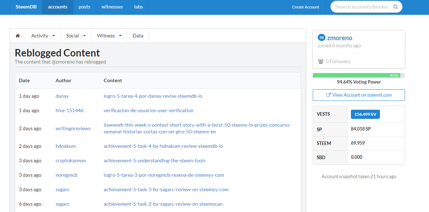The width and height of the screenshot is (429, 212).
Task: Open the Data tab
Action: coord(138,36)
